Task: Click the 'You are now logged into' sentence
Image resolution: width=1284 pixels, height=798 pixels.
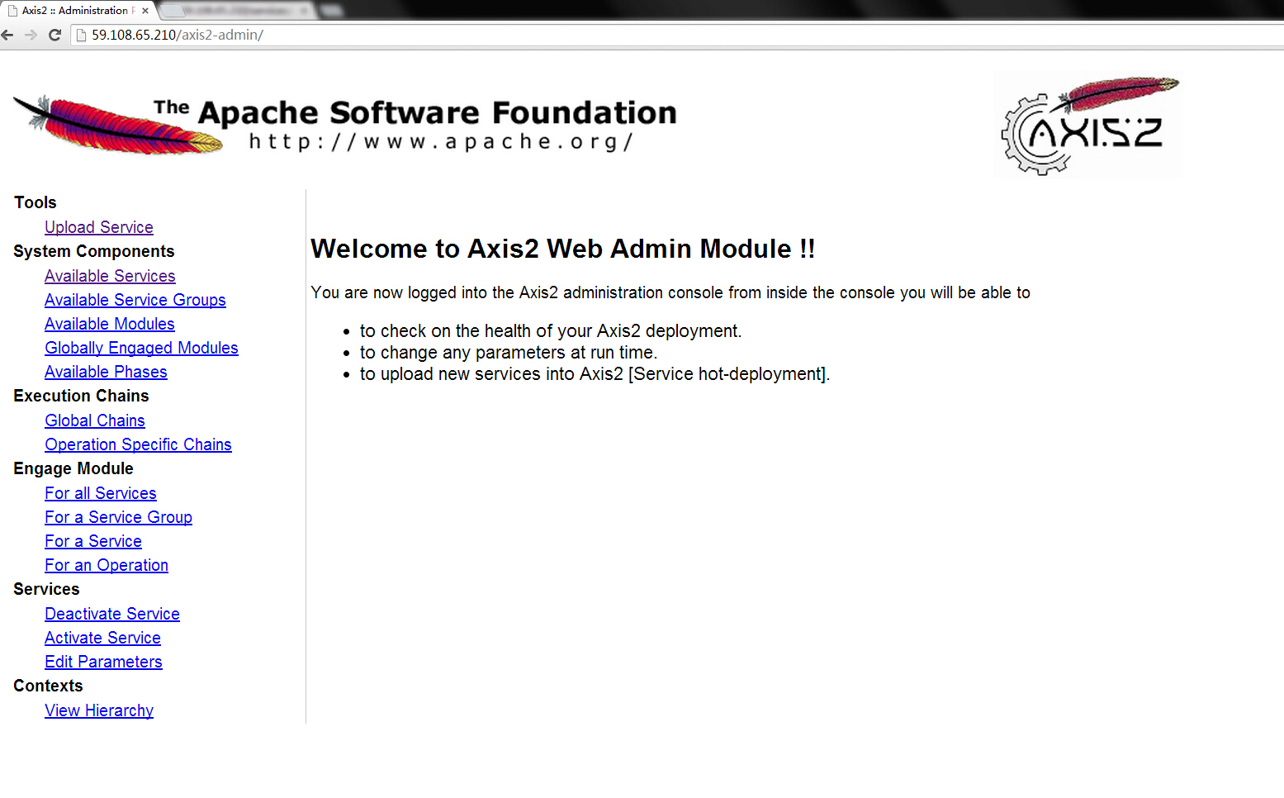Action: pyautogui.click(x=670, y=292)
